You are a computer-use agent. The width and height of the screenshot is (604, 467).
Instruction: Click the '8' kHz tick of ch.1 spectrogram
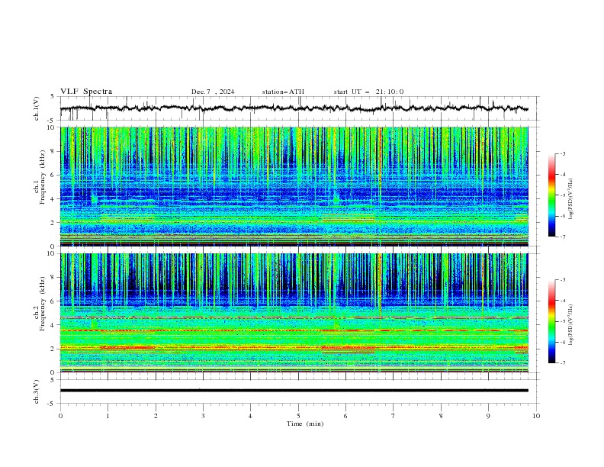pyautogui.click(x=53, y=151)
